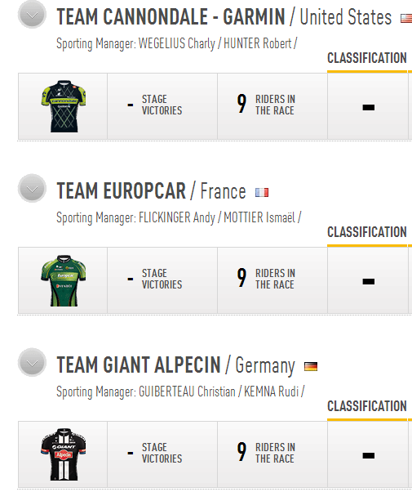Viewport: 412px width, 501px height.
Task: Click the United States flag icon
Action: [406, 19]
